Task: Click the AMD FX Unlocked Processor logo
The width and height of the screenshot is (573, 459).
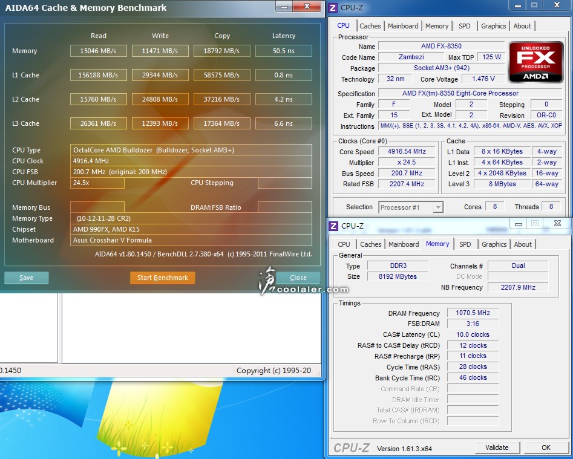Action: pyautogui.click(x=535, y=62)
